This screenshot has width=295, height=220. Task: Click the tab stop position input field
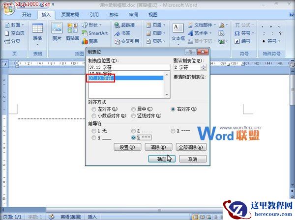click(129, 67)
